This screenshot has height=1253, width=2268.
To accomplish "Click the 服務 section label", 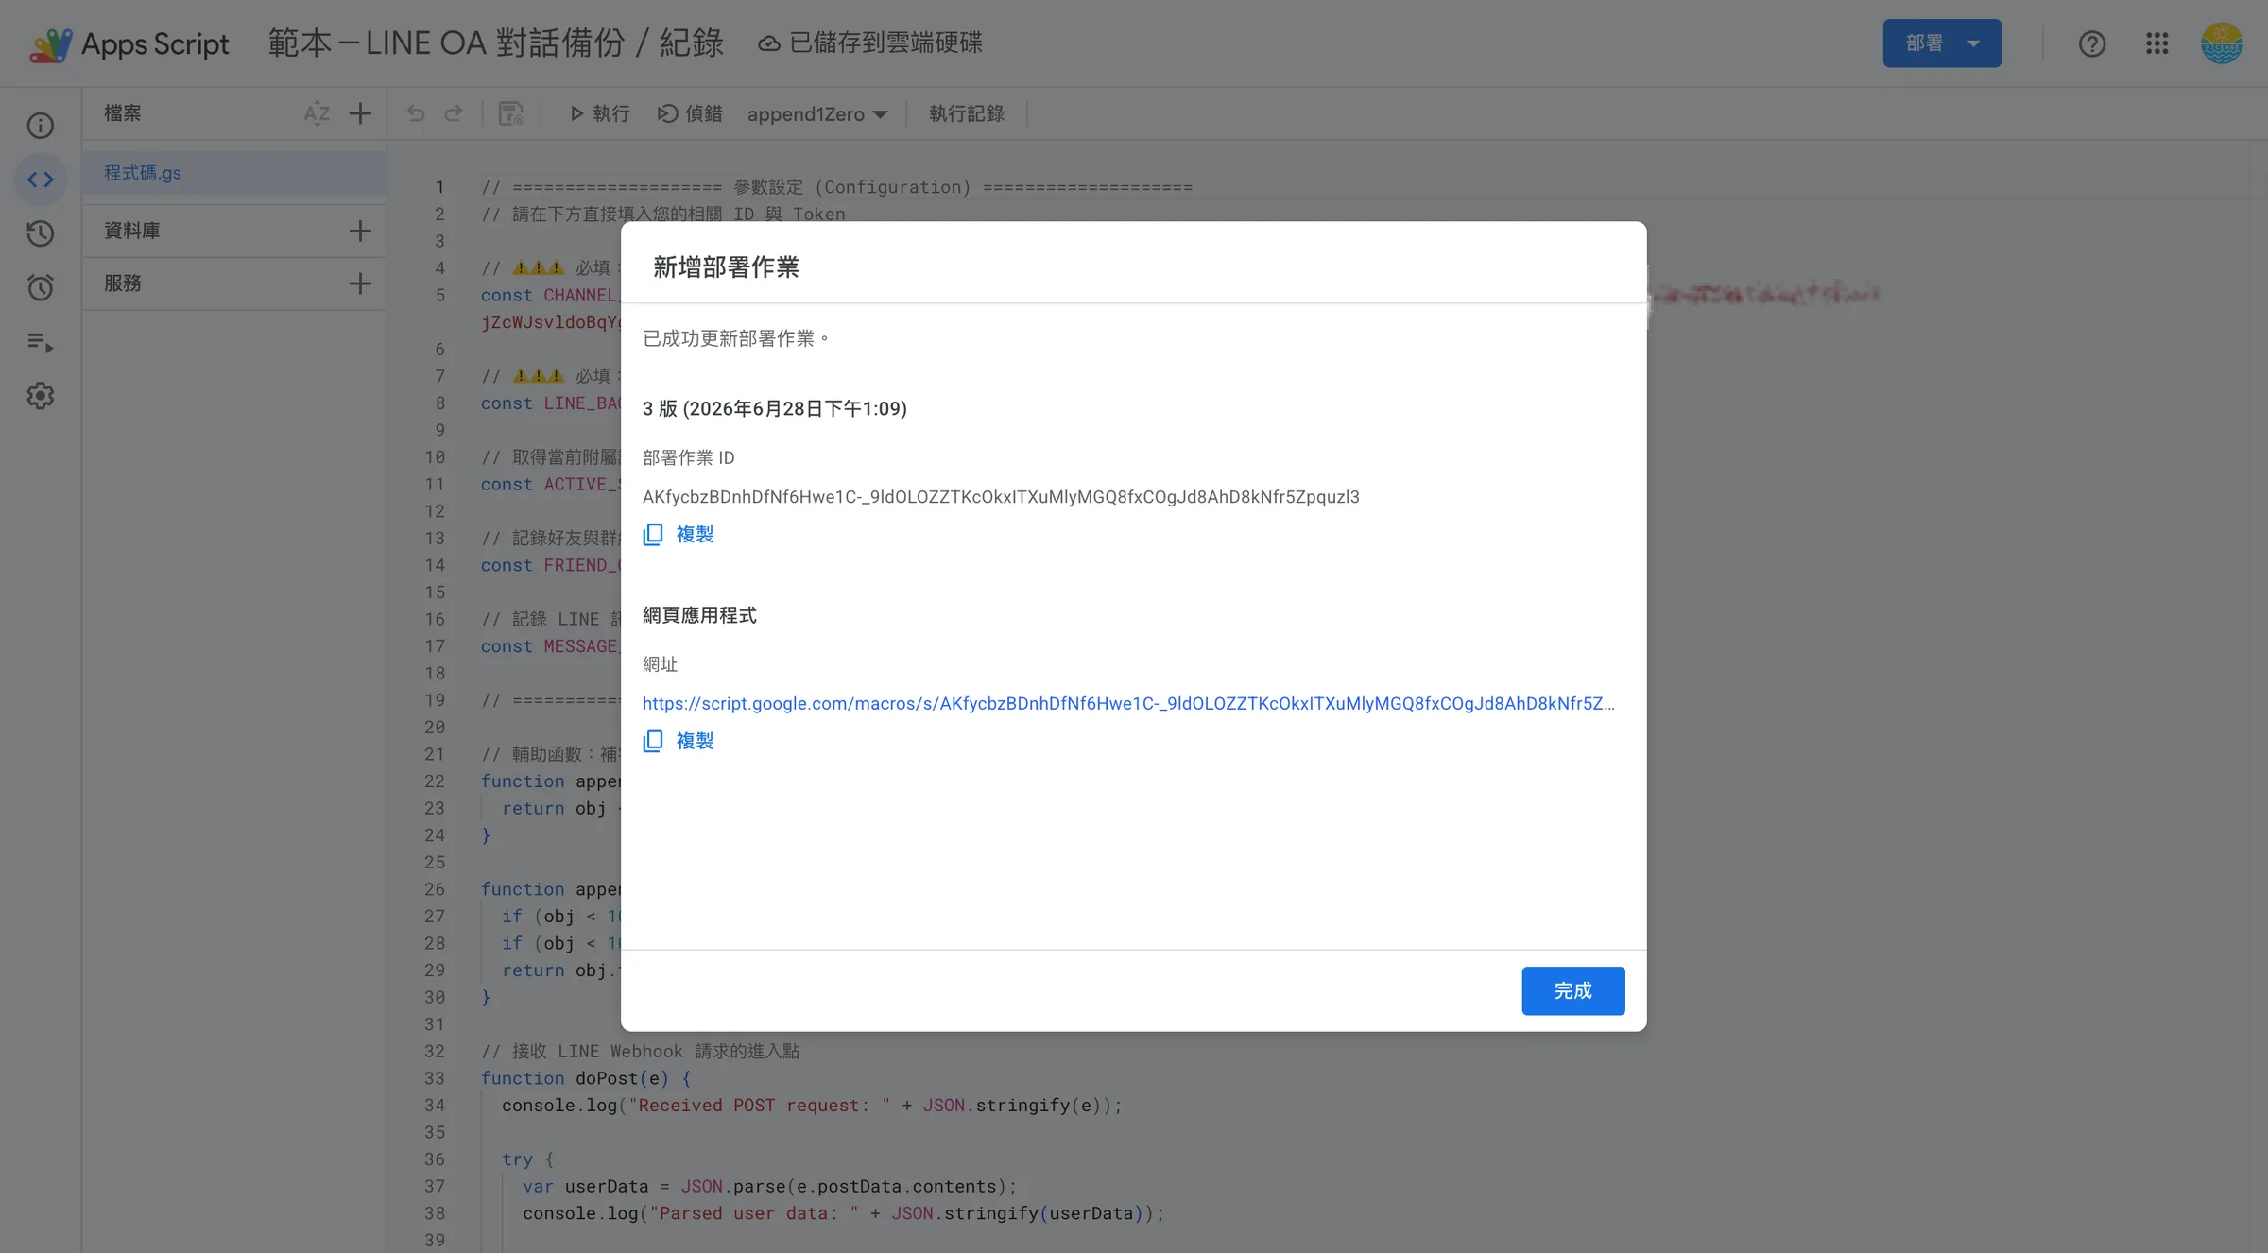I will pos(123,283).
